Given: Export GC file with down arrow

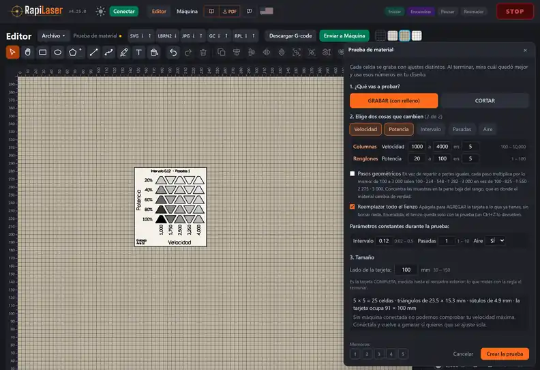Looking at the screenshot, I should click(x=219, y=36).
